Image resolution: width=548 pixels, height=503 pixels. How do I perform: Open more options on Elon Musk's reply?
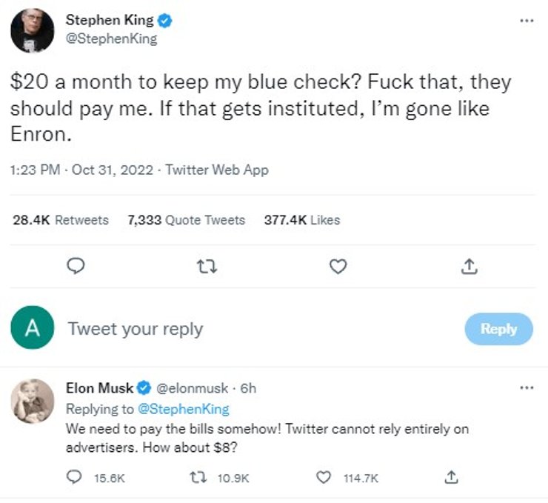point(527,387)
